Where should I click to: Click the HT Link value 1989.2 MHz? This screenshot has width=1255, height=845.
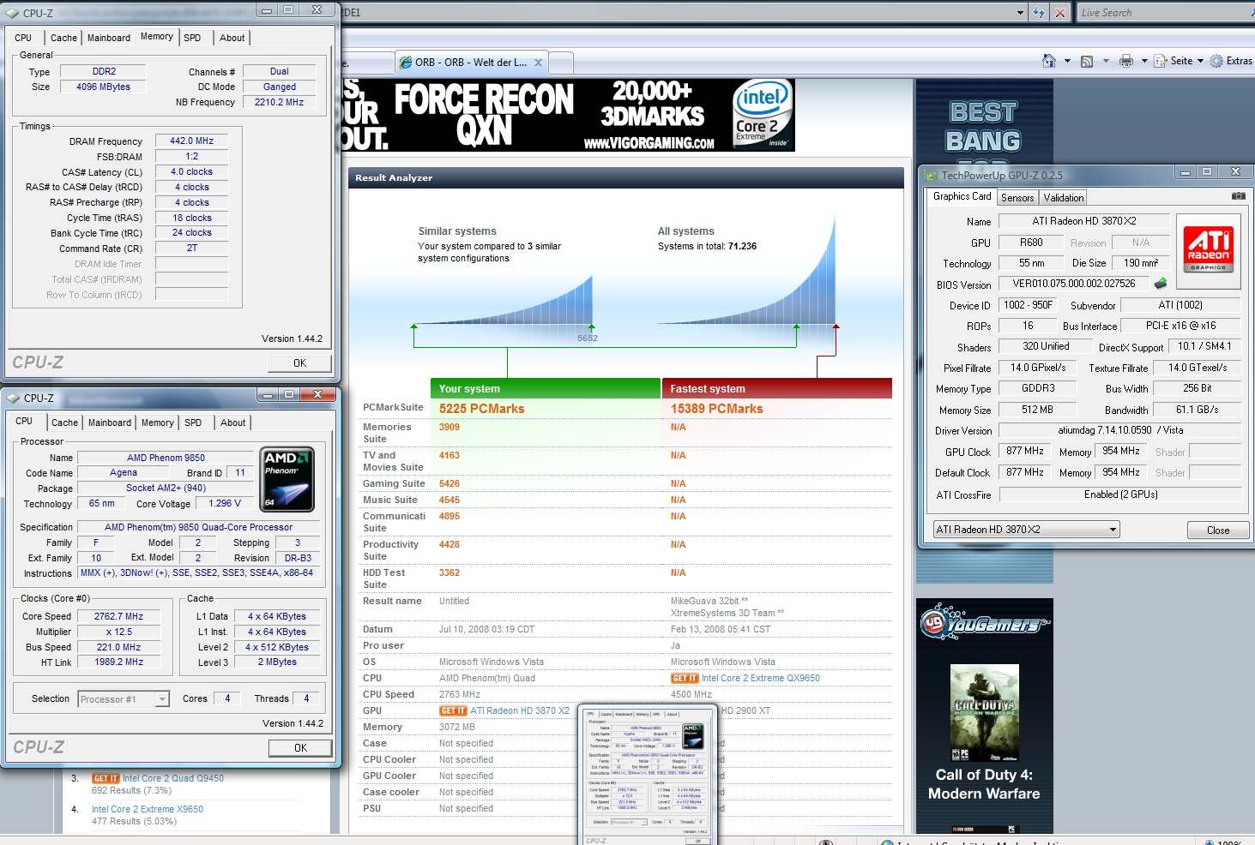pyautogui.click(x=118, y=662)
